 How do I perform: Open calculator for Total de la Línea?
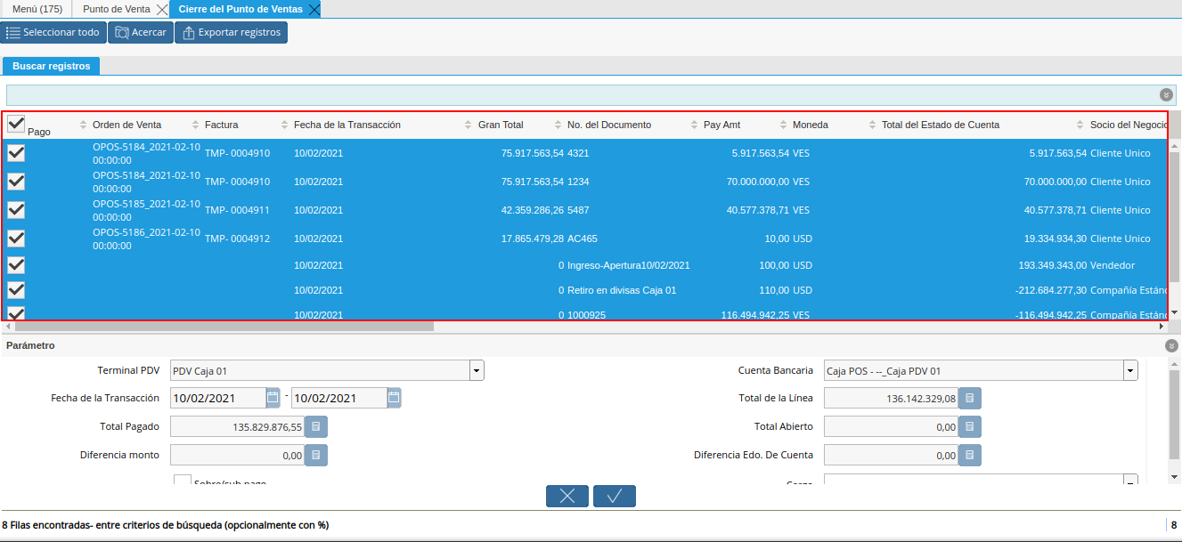pos(970,399)
